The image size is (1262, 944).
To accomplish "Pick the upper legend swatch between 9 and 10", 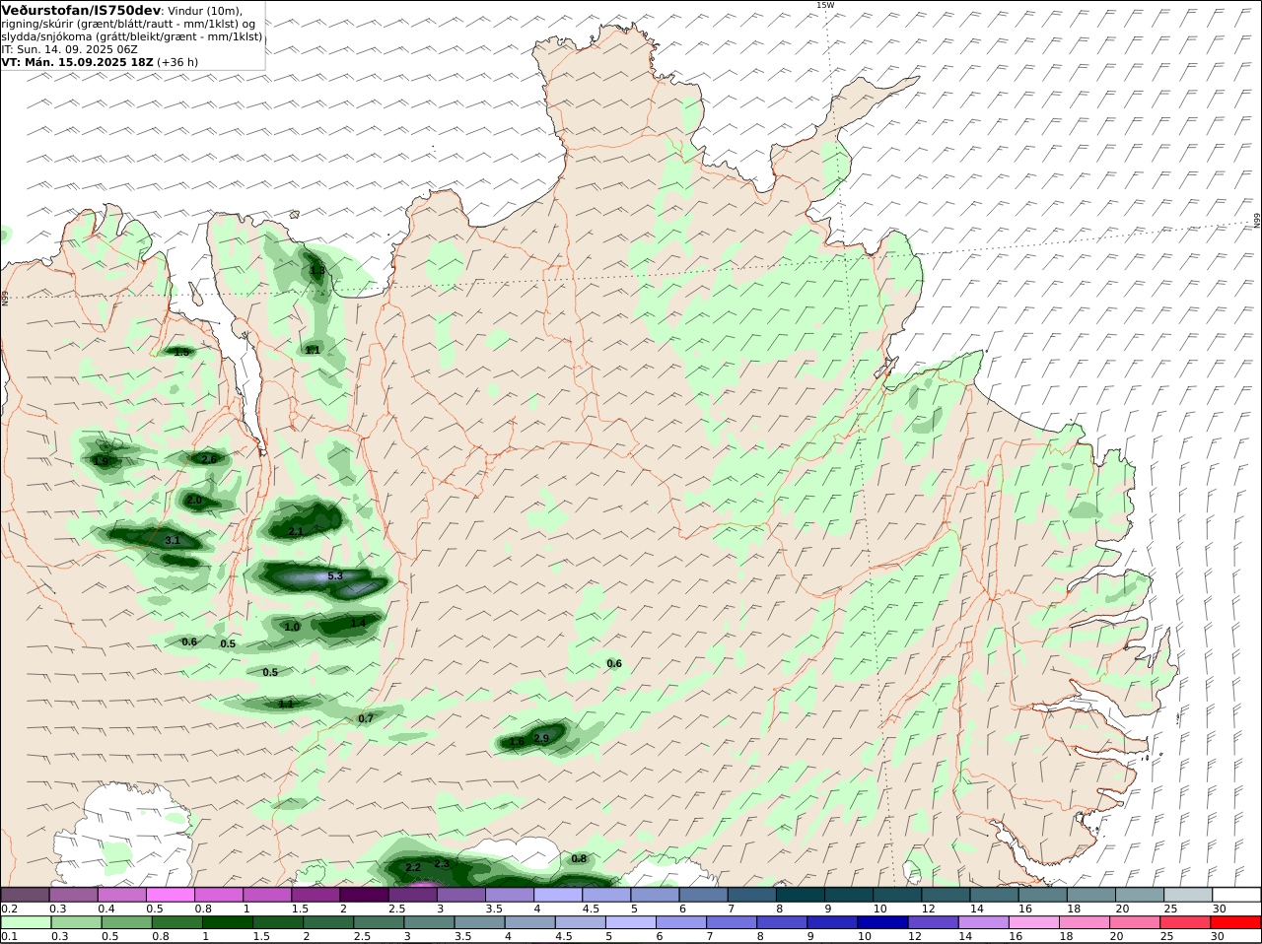I will 850,895.
